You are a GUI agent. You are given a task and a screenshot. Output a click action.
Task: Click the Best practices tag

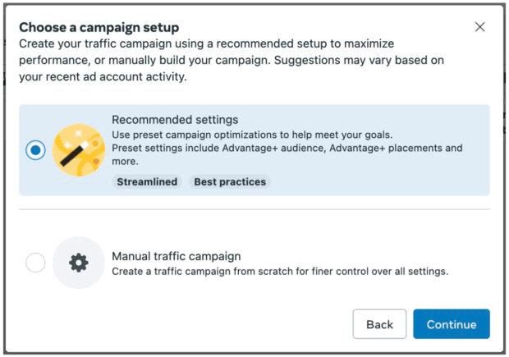click(x=230, y=181)
